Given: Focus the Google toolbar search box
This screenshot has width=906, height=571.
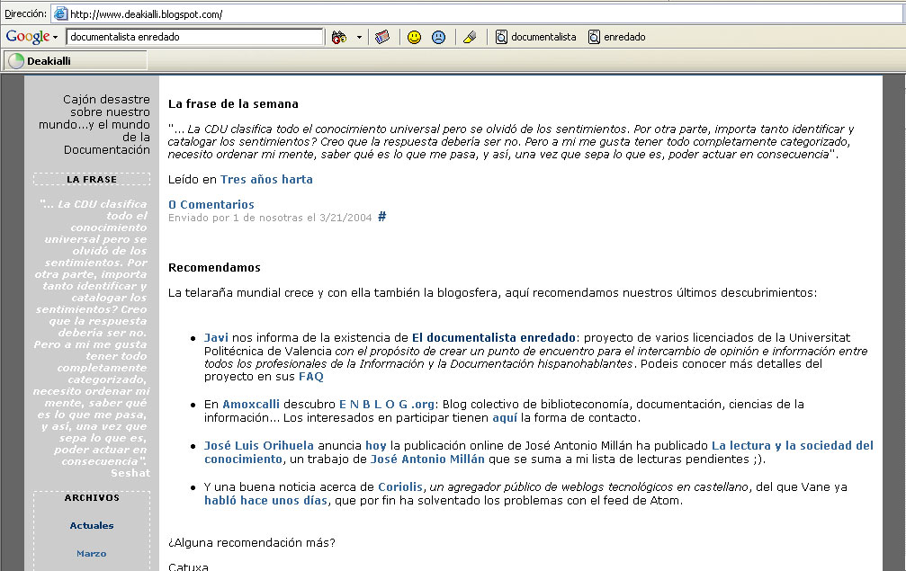Looking at the screenshot, I should click(194, 37).
